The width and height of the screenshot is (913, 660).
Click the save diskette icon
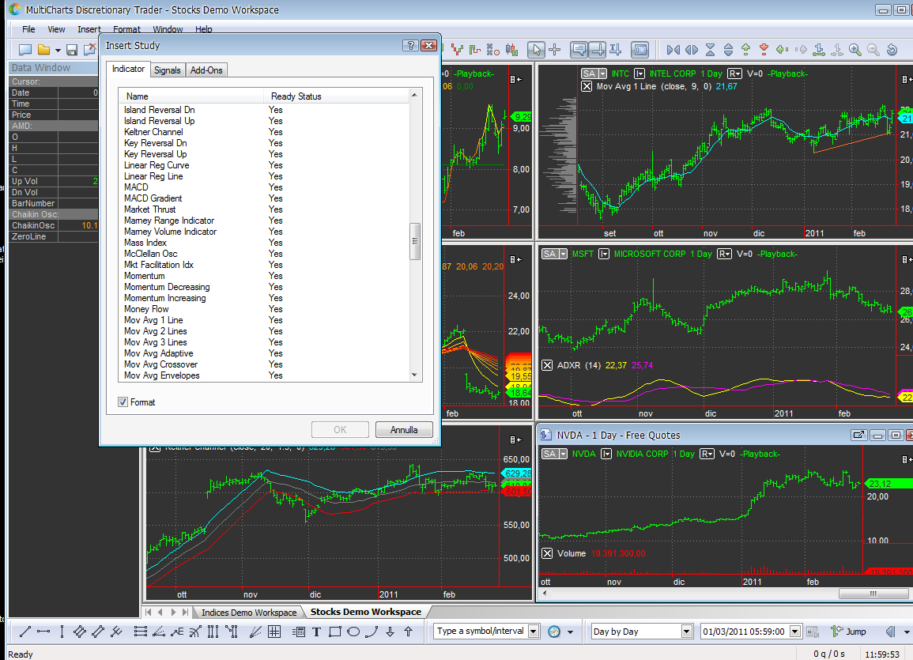point(72,50)
